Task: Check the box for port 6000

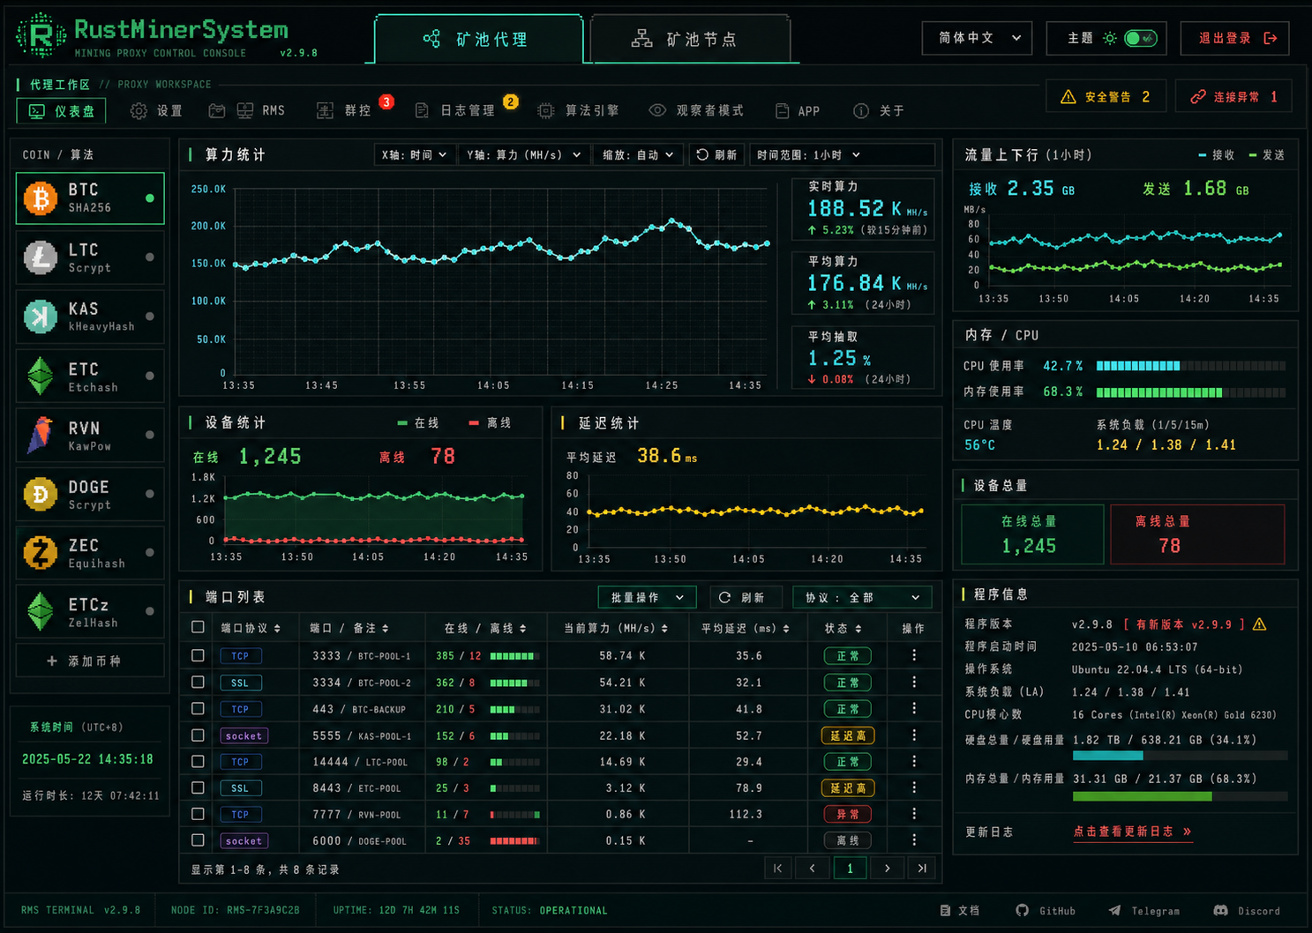Action: [x=198, y=840]
